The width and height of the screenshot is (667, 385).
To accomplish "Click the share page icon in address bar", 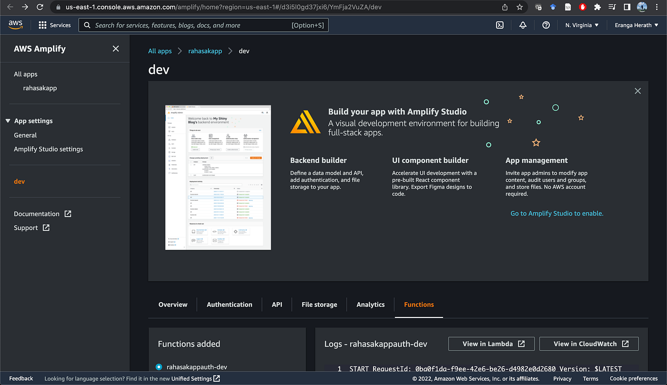I will click(505, 7).
